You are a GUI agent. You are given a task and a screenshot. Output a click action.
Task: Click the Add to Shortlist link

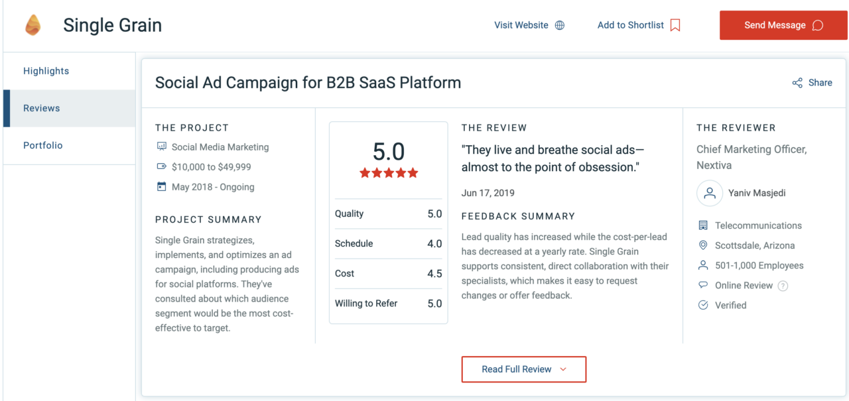pos(630,25)
